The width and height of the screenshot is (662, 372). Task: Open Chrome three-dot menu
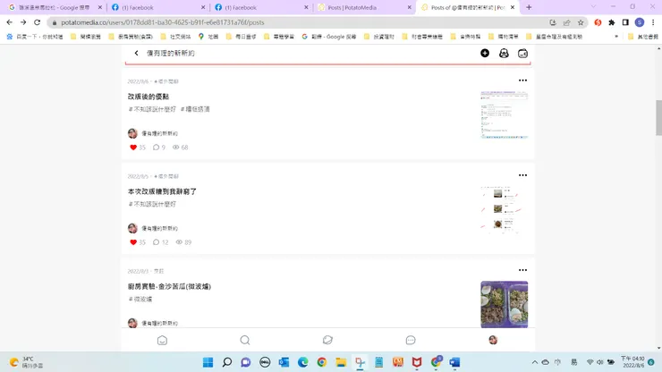(653, 22)
